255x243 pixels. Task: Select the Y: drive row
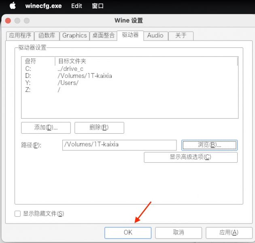pyautogui.click(x=130, y=83)
